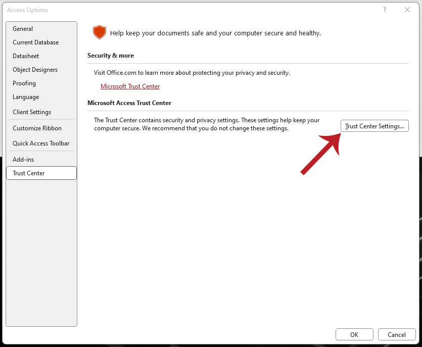Close the Access Options dialog
Screen dimensions: 422x347
[407, 10]
